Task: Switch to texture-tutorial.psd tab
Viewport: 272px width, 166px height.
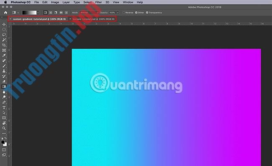Action: click(94, 19)
